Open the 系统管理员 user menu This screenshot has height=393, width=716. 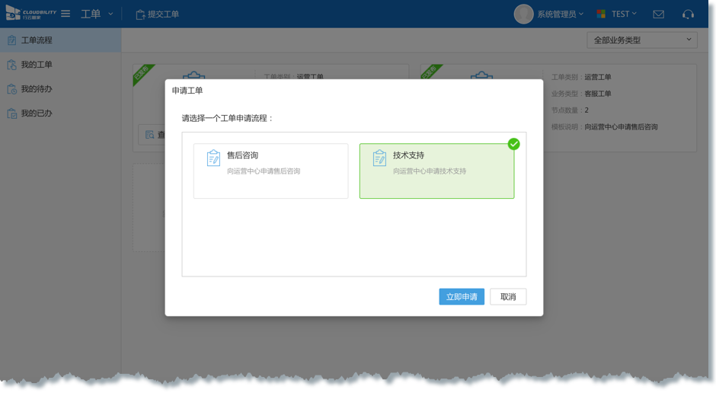[560, 14]
